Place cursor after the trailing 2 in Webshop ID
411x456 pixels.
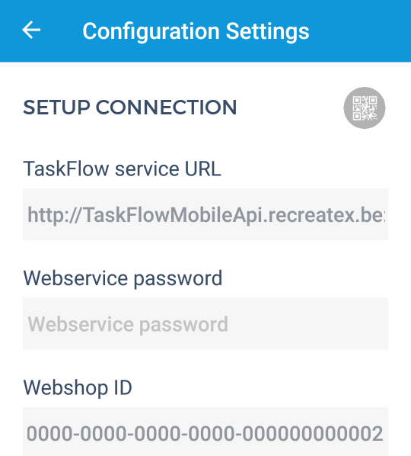(384, 434)
